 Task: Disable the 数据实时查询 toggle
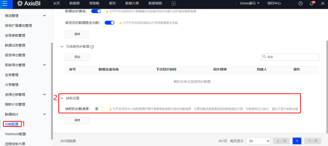click(96, 11)
